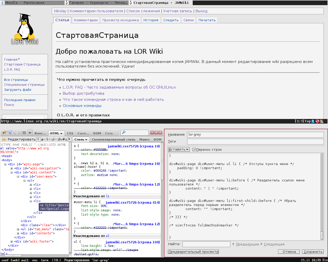The height and width of the screenshot is (262, 328).
Task: Open the Загрузить файл sidebar link
Action: pos(18,90)
